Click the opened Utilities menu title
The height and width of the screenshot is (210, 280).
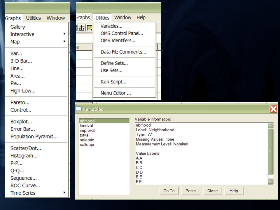tap(102, 18)
